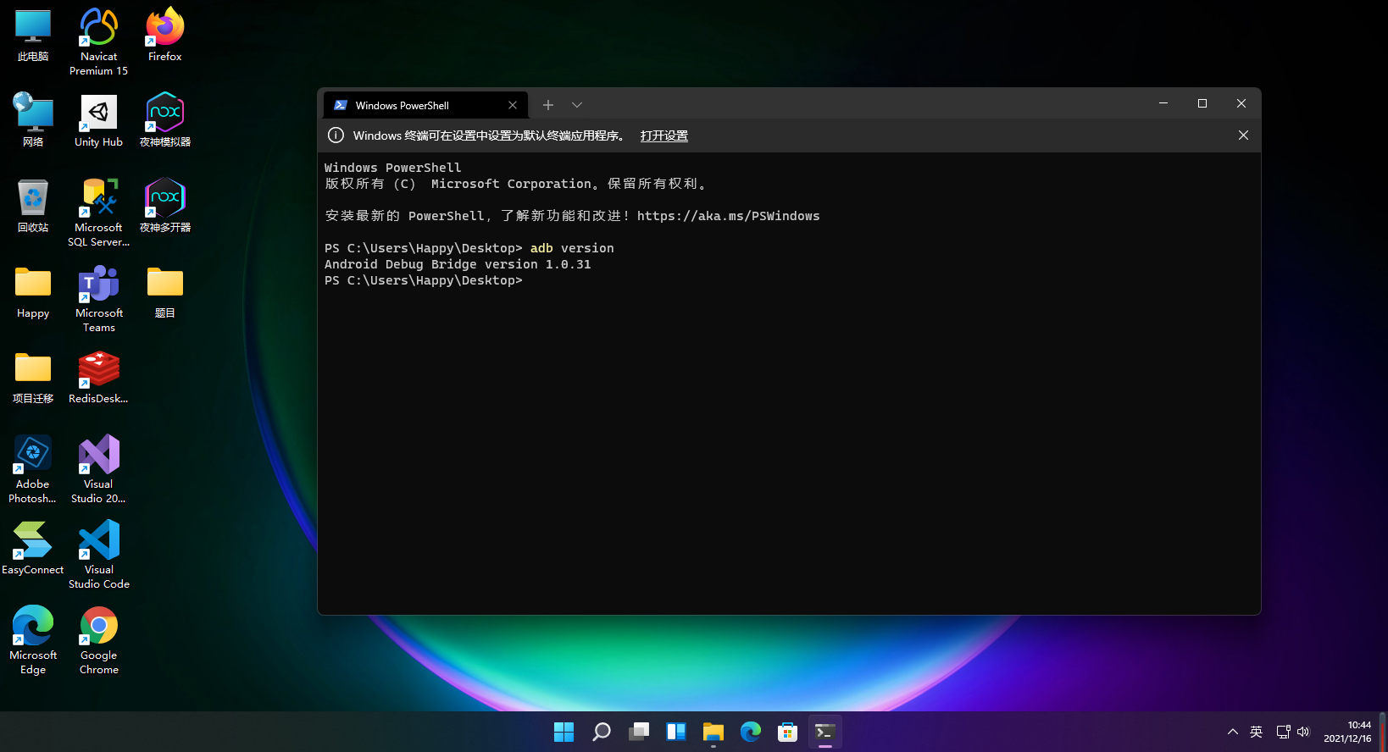Open Task View on the taskbar

(x=638, y=732)
